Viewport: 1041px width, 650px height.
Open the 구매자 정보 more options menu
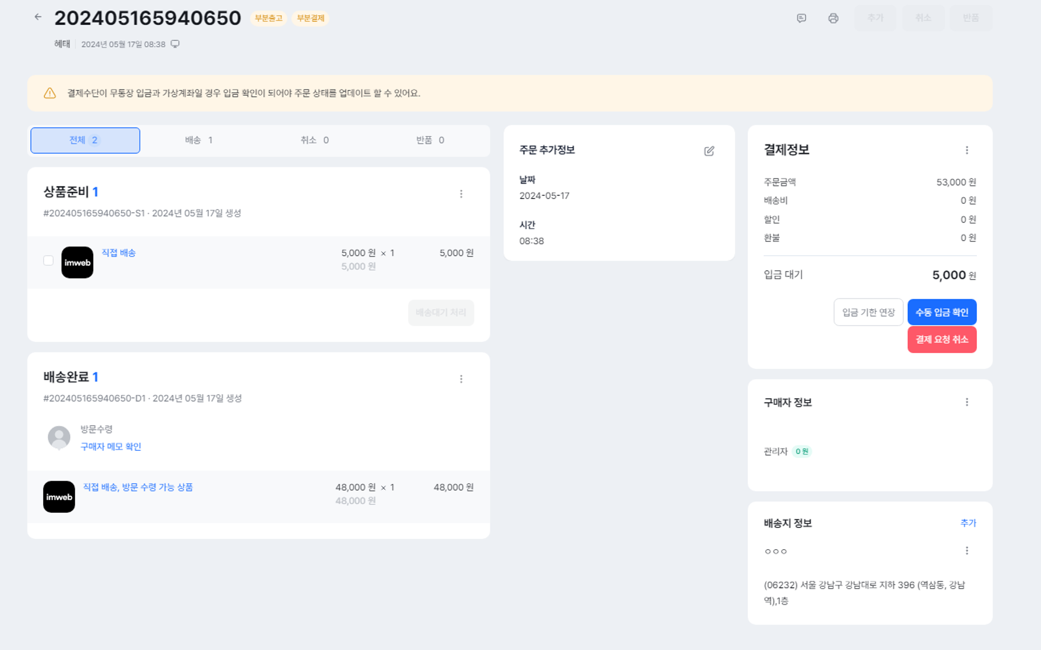967,402
